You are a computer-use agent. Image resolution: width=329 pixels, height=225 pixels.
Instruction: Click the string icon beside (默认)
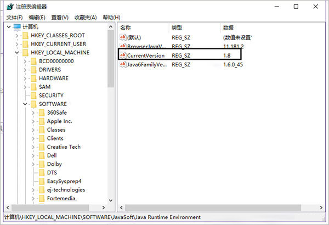tap(123, 37)
